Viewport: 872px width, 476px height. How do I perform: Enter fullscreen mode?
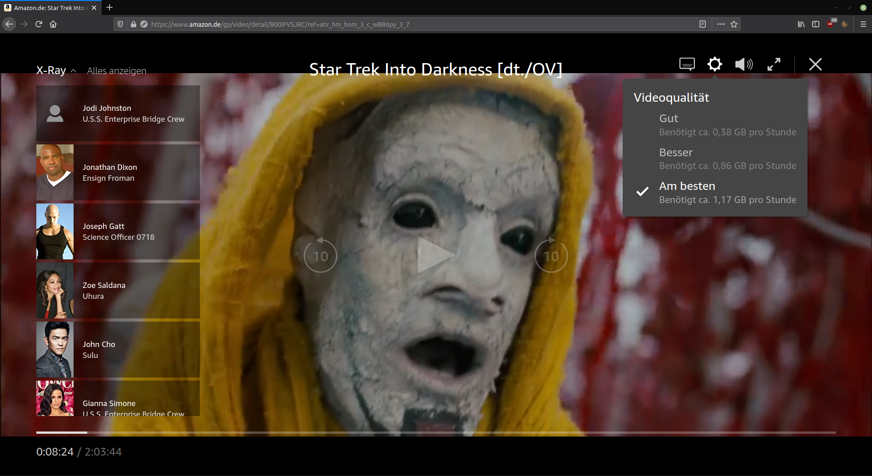tap(774, 64)
